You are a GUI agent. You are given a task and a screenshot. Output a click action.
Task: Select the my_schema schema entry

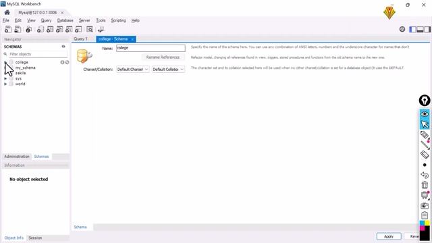point(26,67)
